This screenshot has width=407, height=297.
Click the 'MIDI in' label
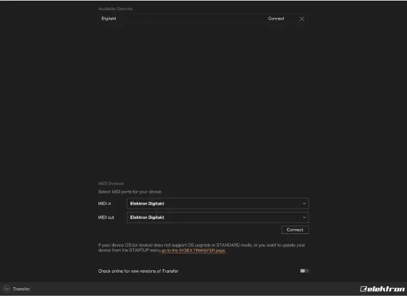(105, 204)
